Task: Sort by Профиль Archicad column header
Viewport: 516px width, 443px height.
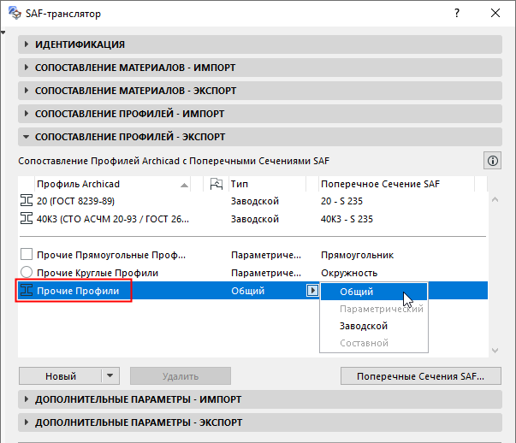Action: coord(112,184)
